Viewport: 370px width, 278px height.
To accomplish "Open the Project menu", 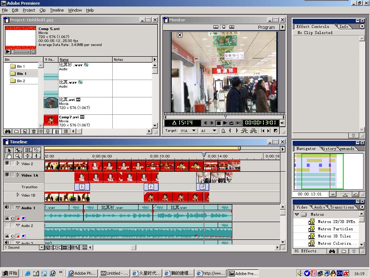I will (29, 10).
